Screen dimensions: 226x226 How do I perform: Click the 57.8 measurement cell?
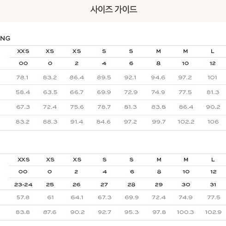[23, 197]
